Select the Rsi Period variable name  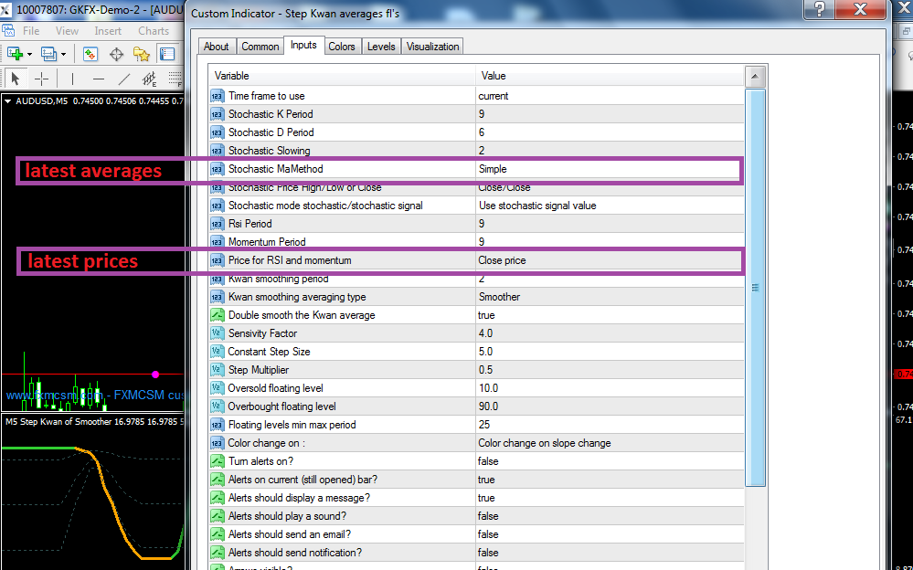[249, 224]
